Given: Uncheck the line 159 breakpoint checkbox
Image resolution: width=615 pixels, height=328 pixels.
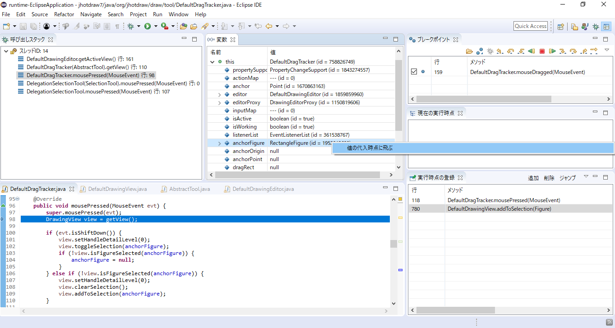Looking at the screenshot, I should click(x=414, y=72).
